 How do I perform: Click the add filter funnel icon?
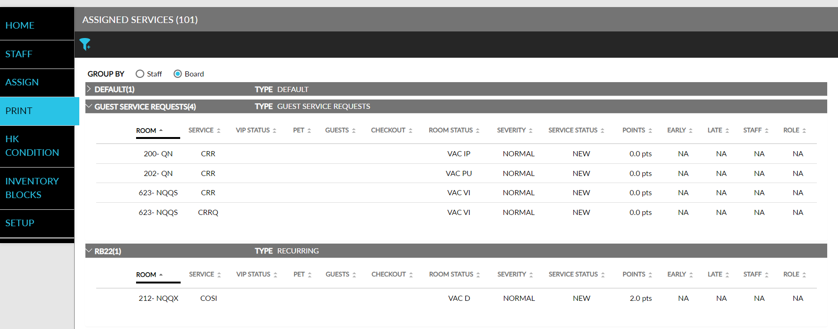[x=85, y=44]
